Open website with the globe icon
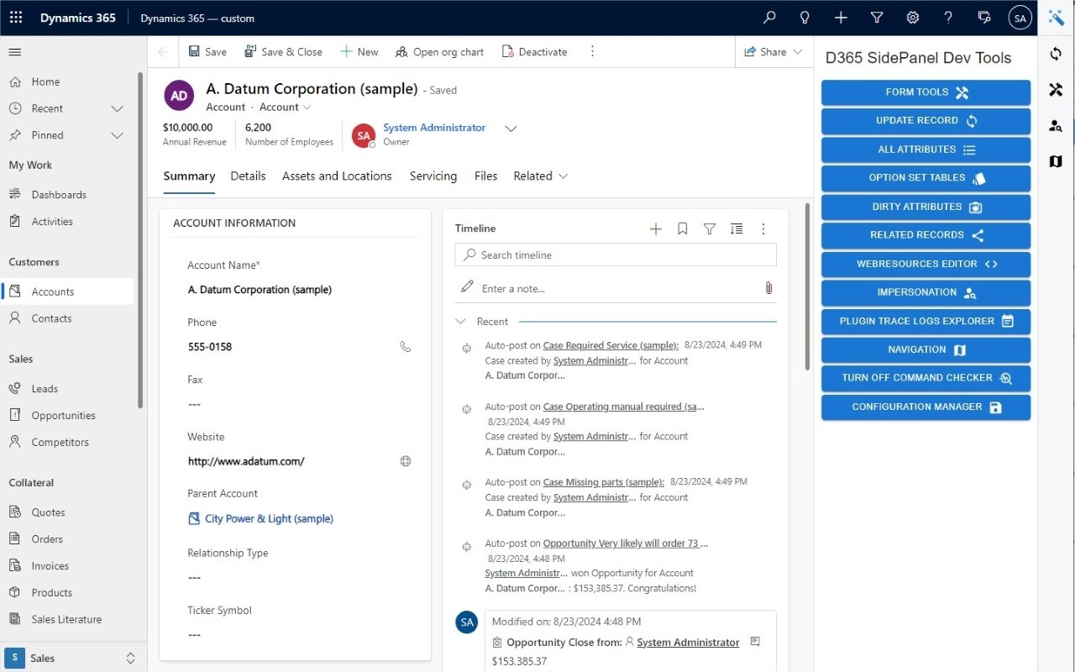The height and width of the screenshot is (672, 1075). [406, 461]
